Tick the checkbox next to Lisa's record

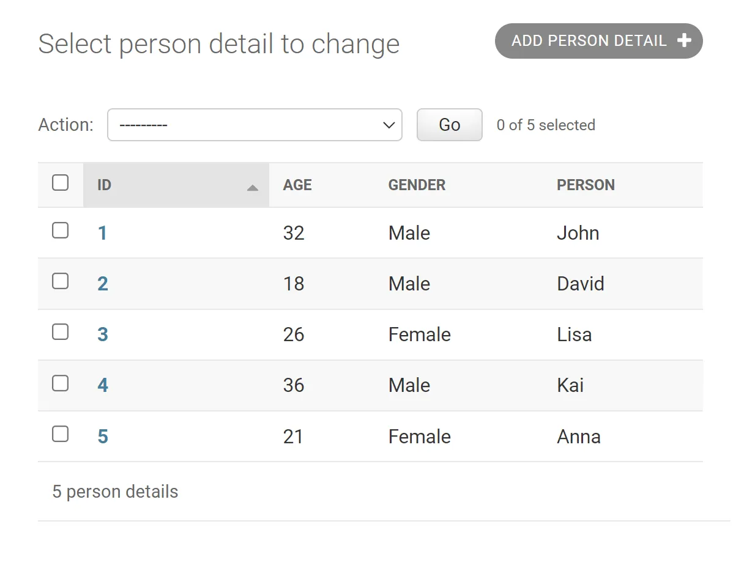click(x=60, y=332)
